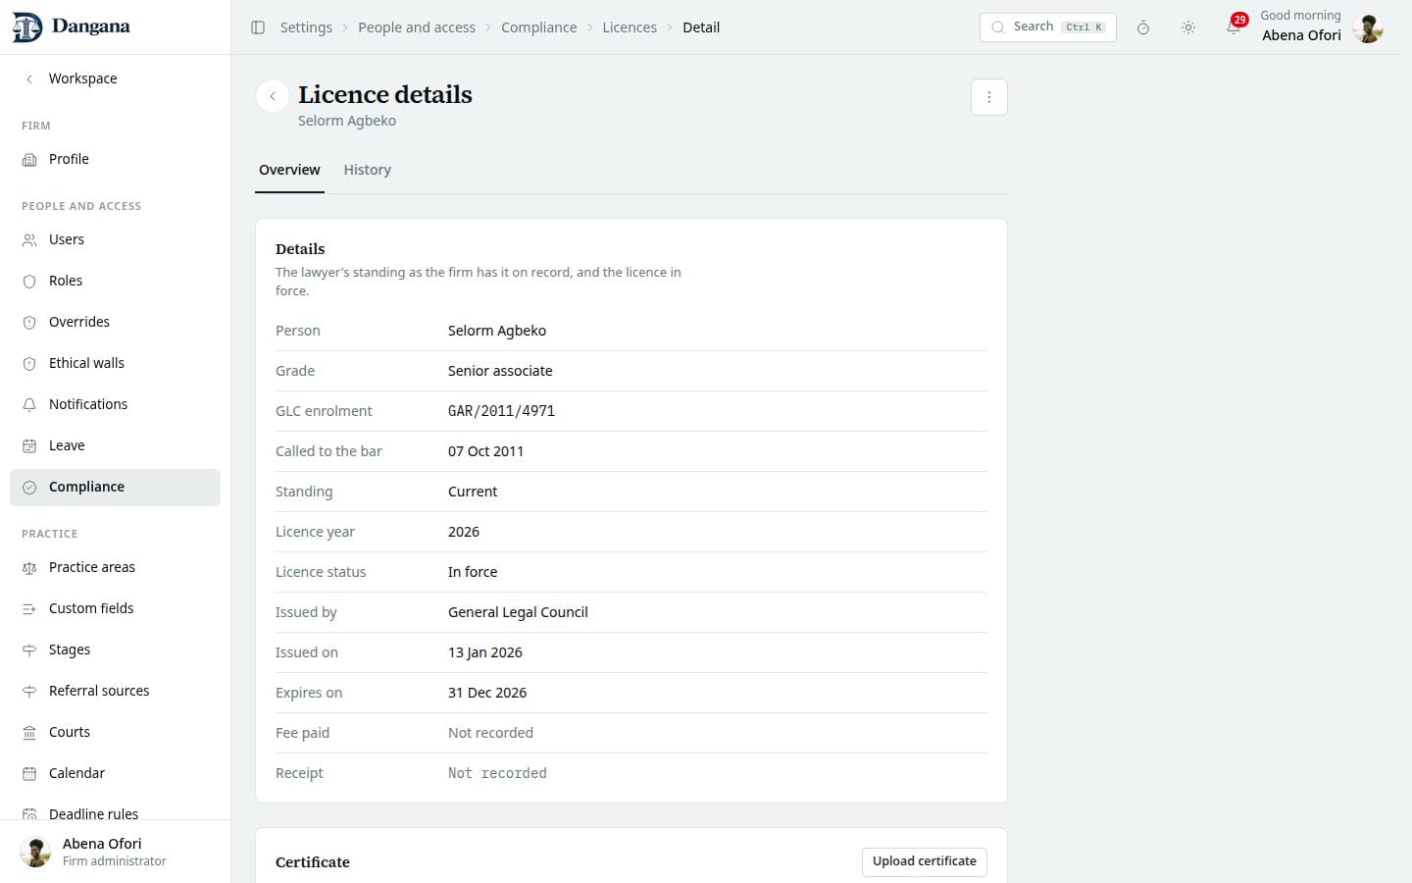The height and width of the screenshot is (883, 1412).
Task: Open Abena Ofori profile avatar menu
Action: point(1368,27)
